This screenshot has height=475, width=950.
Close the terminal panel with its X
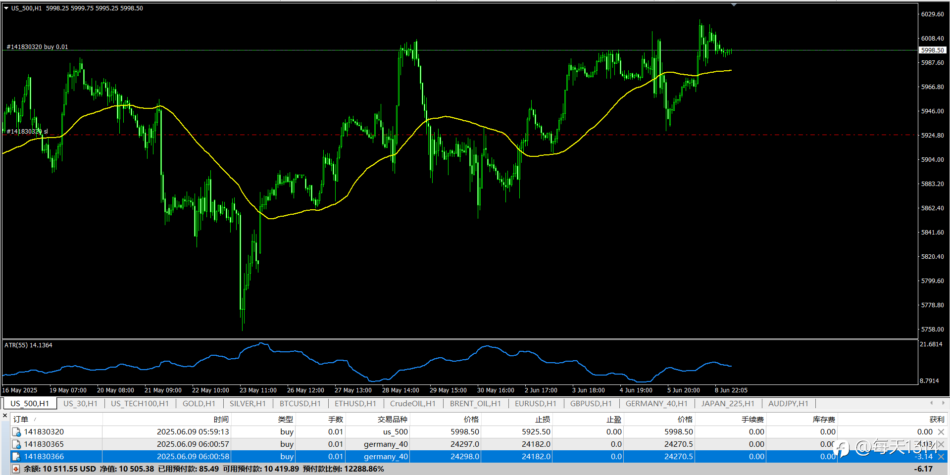click(x=5, y=416)
